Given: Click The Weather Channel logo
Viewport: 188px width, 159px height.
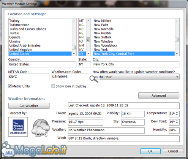Looking at the screenshot, I should (18, 127).
